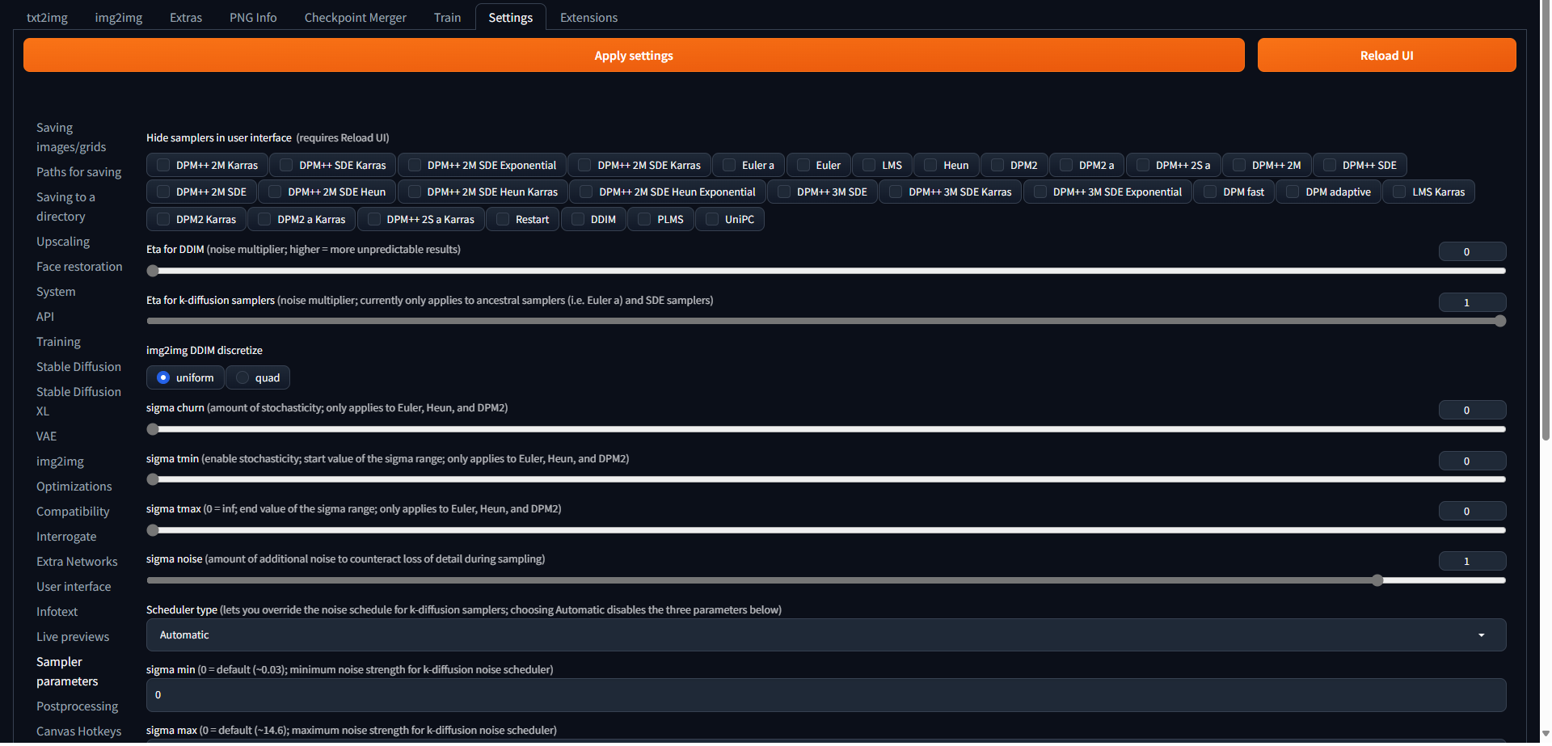Open the Extensions tab

588,18
